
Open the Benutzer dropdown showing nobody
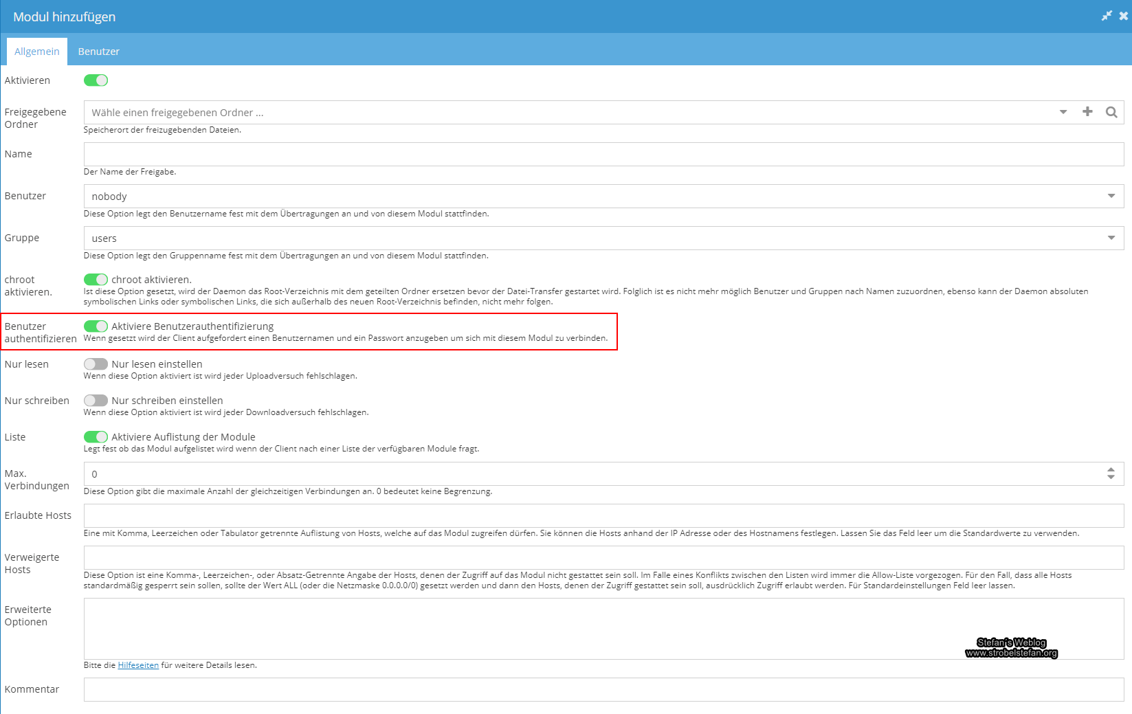click(x=1111, y=196)
